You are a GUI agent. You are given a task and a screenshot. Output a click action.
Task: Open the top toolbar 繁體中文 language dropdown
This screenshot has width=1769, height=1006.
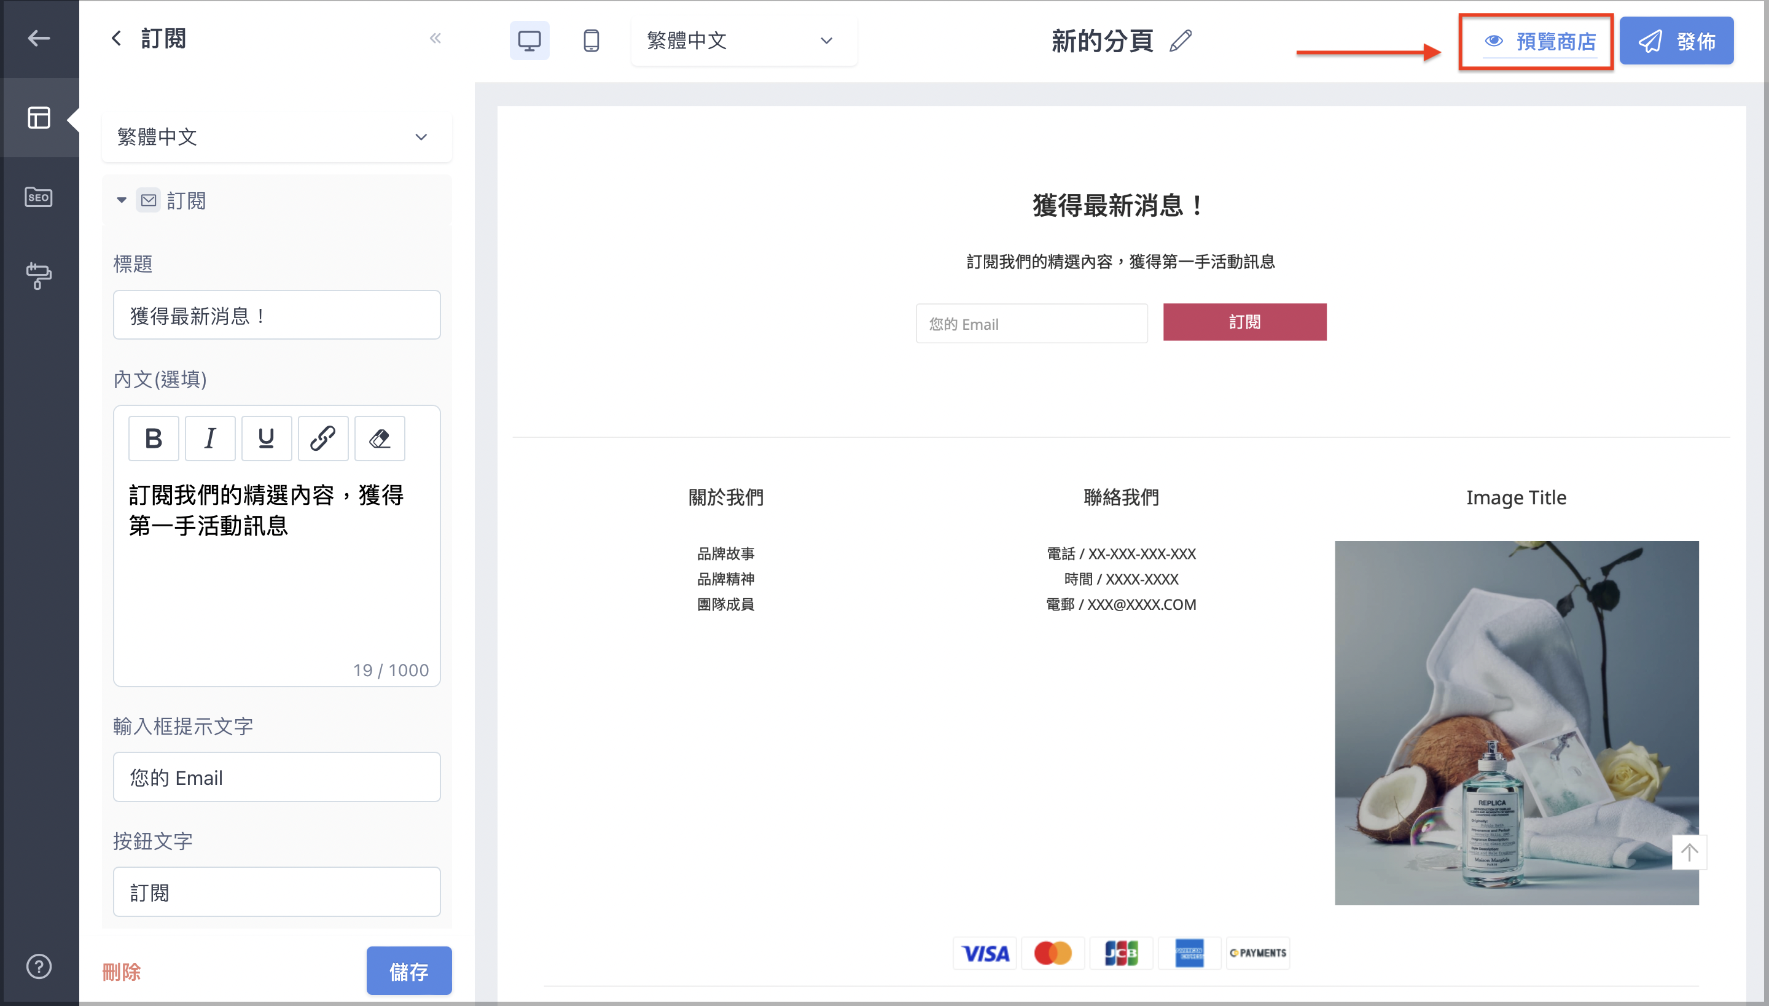pyautogui.click(x=743, y=40)
